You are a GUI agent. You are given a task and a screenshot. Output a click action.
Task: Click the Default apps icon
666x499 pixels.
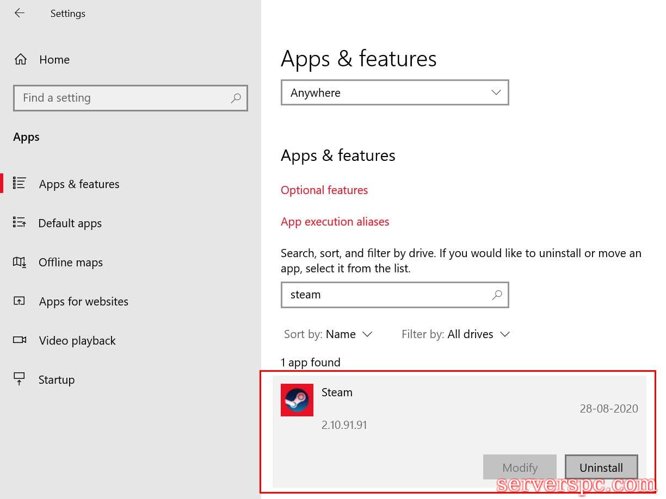20,223
